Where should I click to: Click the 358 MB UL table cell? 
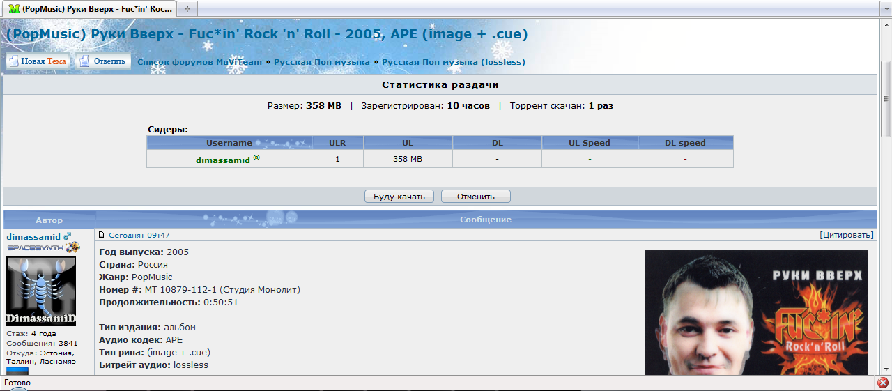pos(408,159)
